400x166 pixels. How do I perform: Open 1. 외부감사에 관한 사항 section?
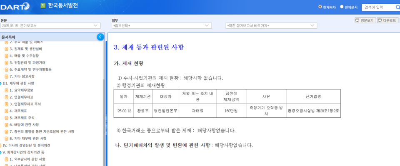tap(27, 159)
